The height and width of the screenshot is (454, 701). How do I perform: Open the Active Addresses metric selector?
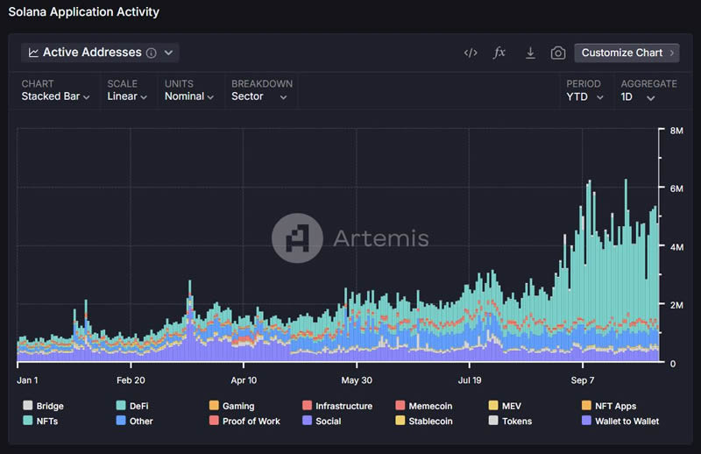[x=100, y=53]
